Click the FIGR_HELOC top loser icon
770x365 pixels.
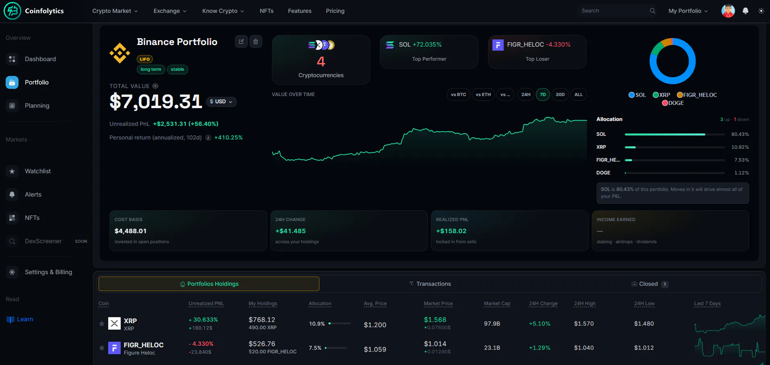click(x=498, y=45)
